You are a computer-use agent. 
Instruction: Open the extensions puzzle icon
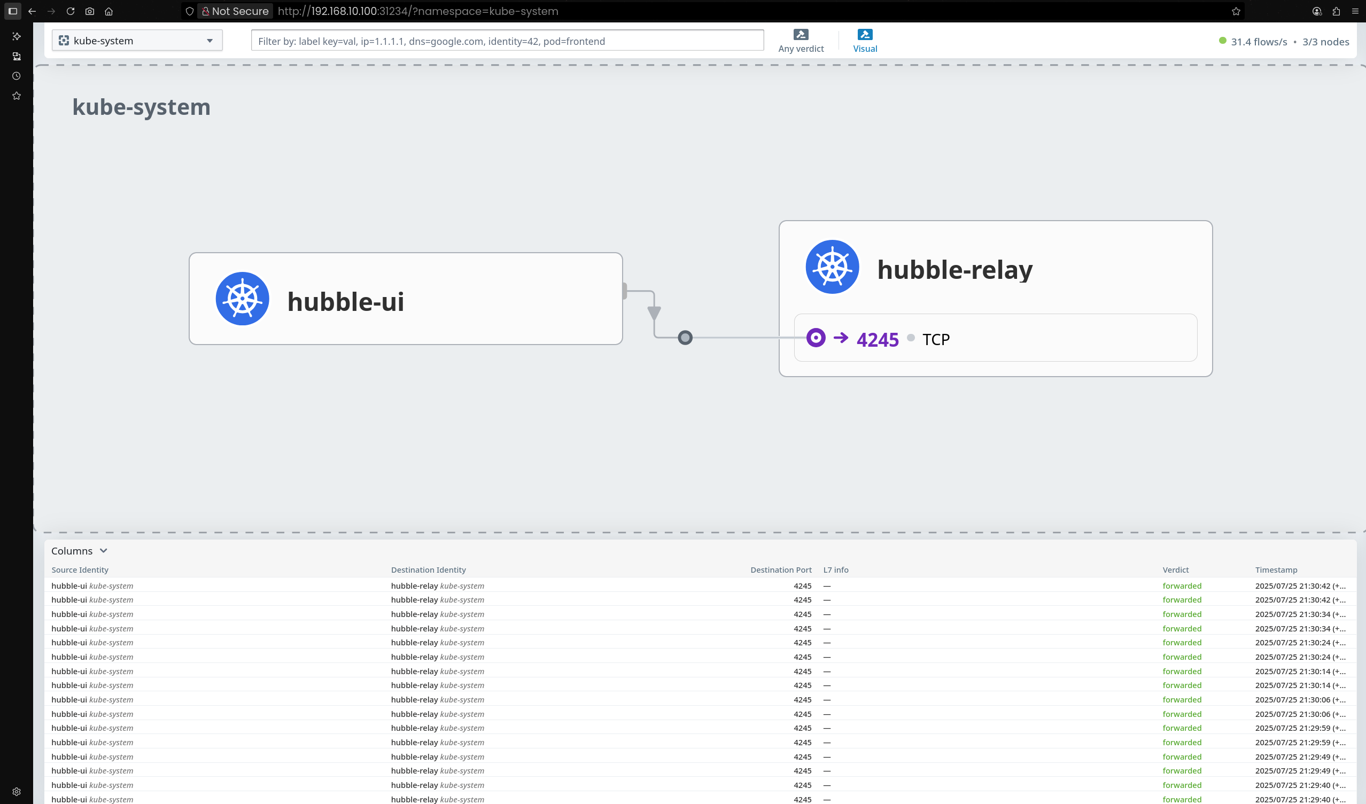click(1336, 11)
